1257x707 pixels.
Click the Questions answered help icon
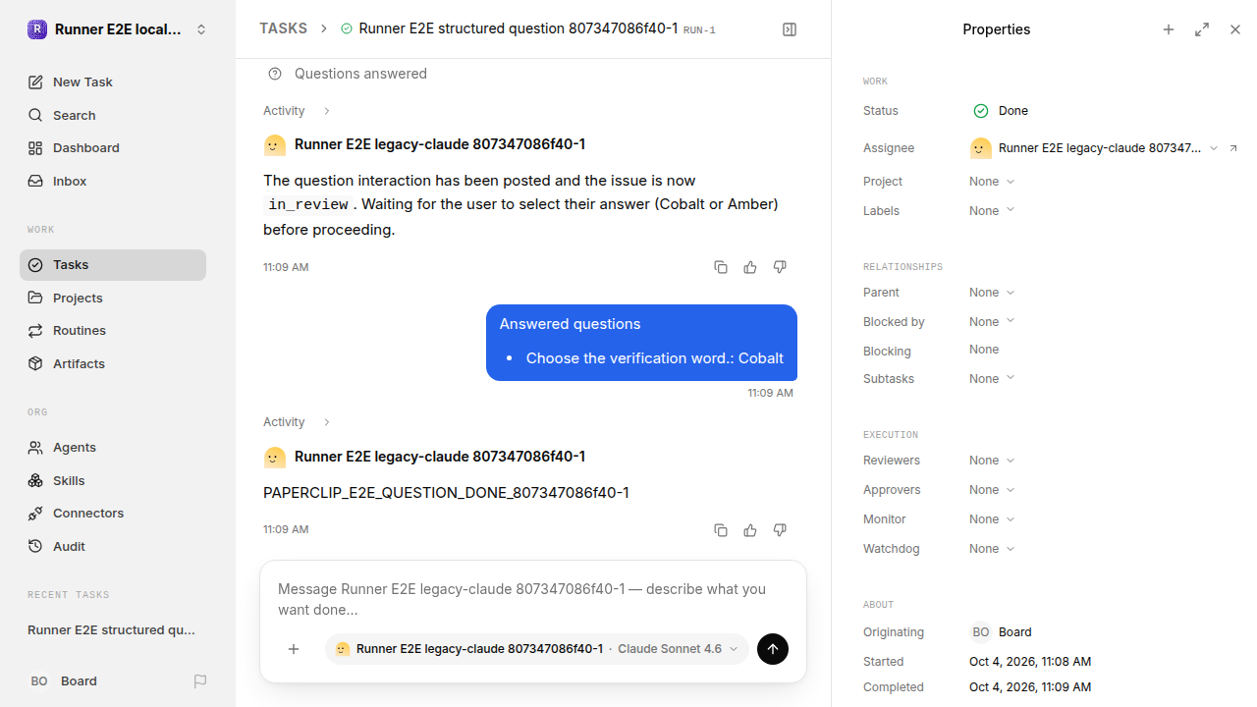coord(275,74)
